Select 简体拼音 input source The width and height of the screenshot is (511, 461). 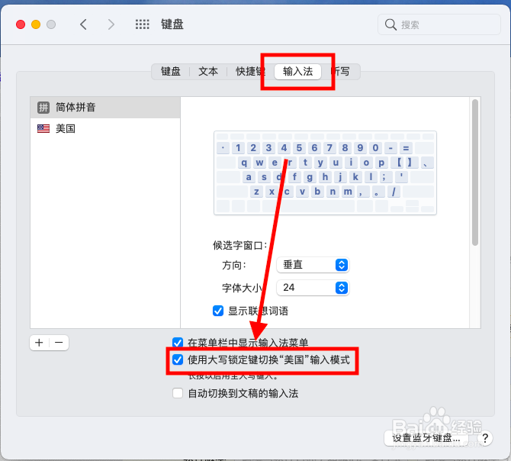[105, 108]
